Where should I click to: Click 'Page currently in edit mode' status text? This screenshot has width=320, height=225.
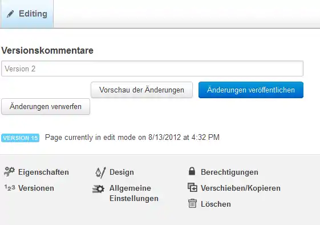click(132, 137)
